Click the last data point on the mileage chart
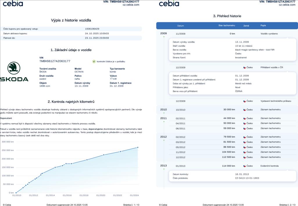Screen dimensions: 298x206 (138, 147)
